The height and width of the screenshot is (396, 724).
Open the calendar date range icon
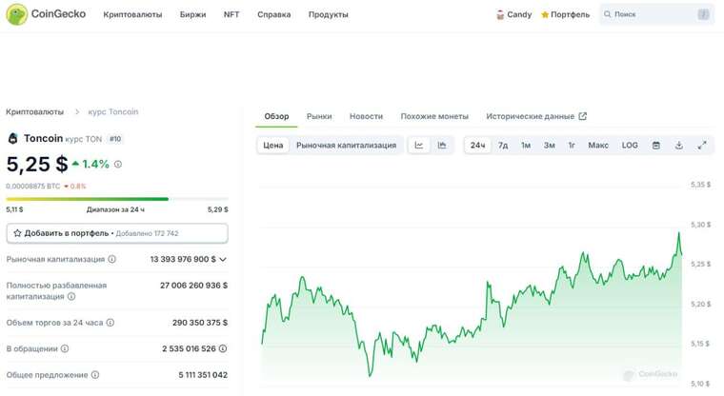(x=656, y=146)
